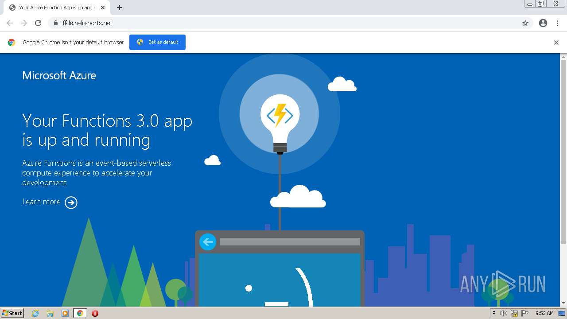The image size is (567, 319).
Task: Open the Learn more link
Action: point(41,202)
